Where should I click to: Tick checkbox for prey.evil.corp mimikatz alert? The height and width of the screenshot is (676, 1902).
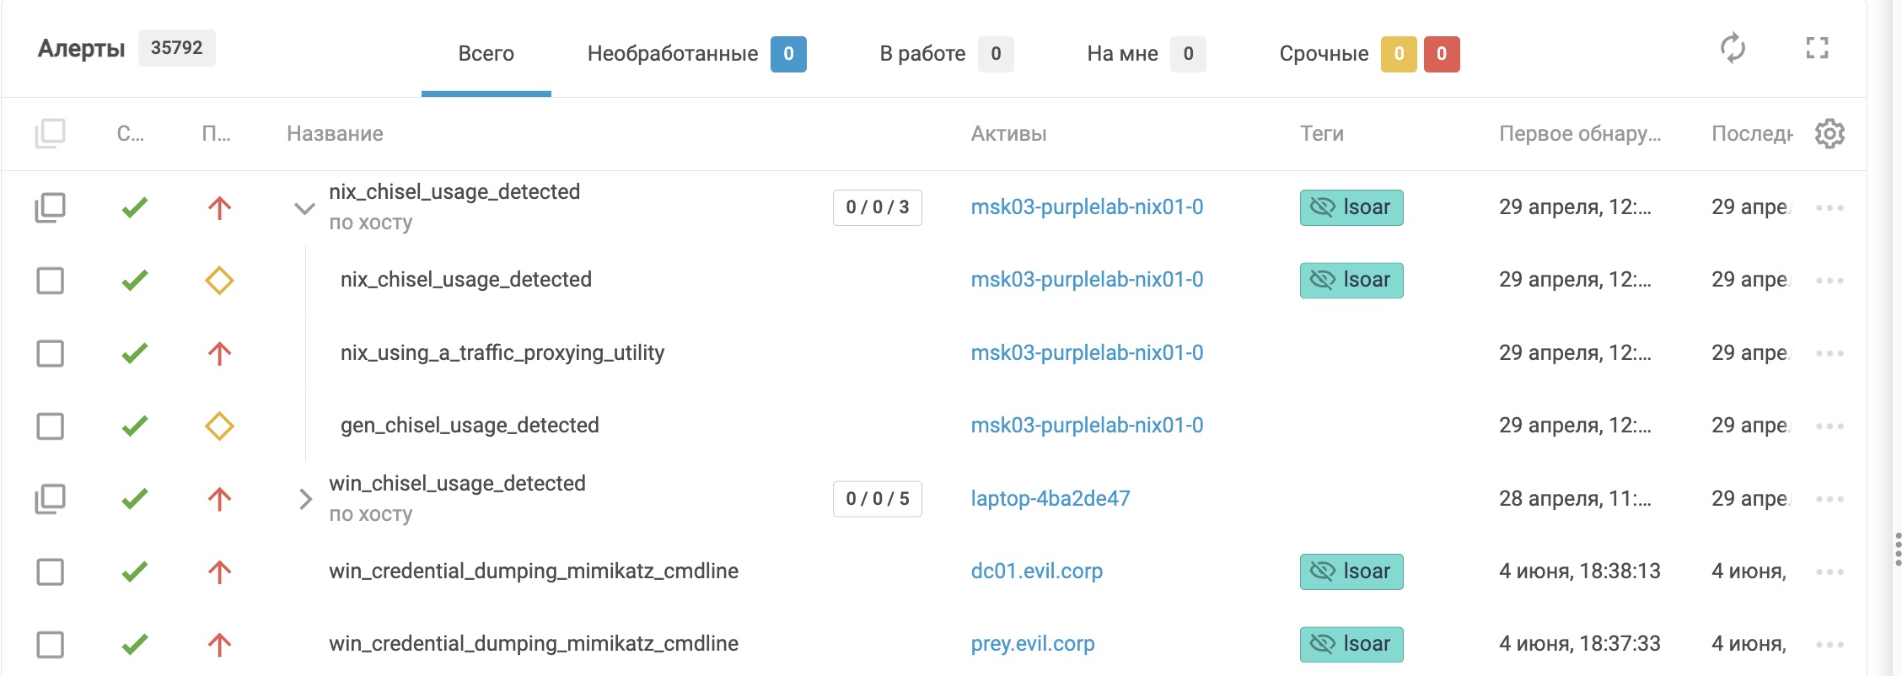tap(51, 645)
